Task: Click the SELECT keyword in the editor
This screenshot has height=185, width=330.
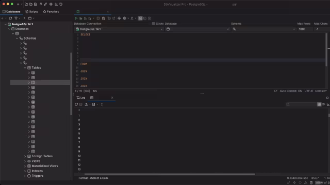Action: point(85,34)
